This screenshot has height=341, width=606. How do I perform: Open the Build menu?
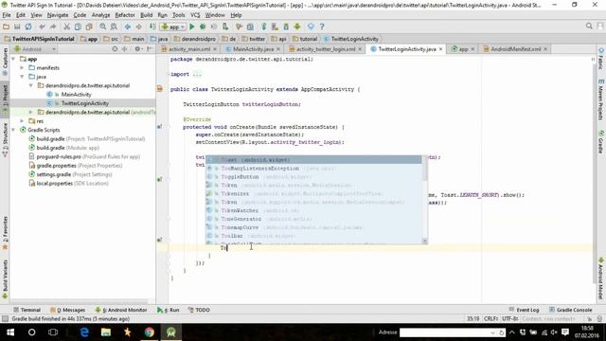(x=146, y=15)
